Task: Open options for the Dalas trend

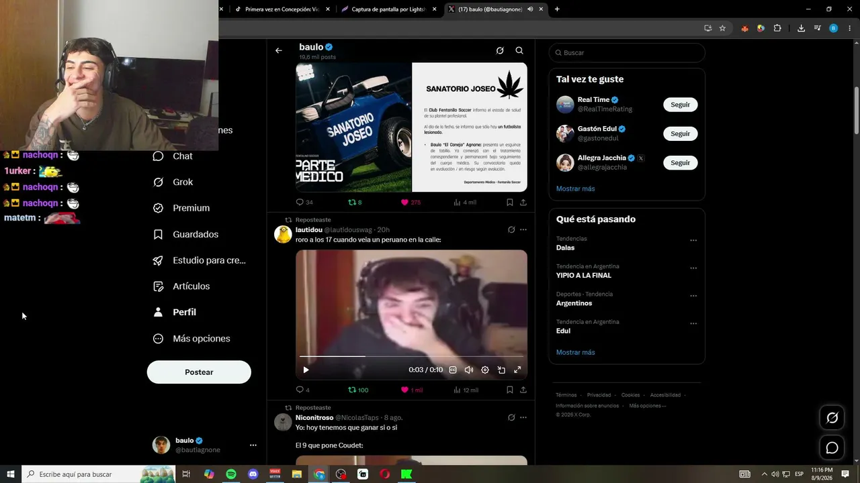Action: (693, 240)
